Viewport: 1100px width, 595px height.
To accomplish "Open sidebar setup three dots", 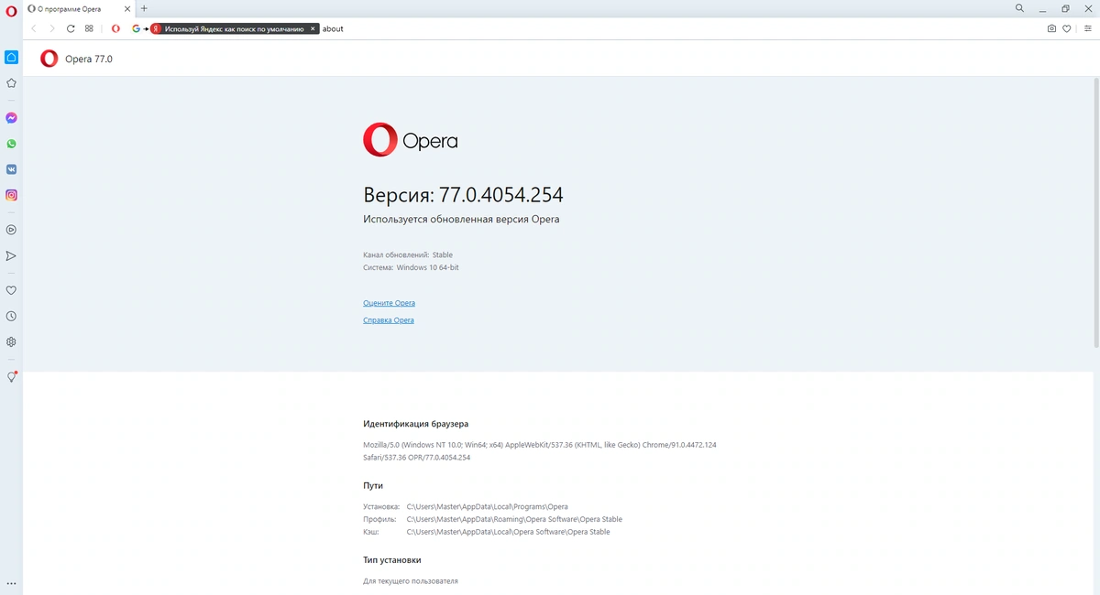I will tap(11, 583).
